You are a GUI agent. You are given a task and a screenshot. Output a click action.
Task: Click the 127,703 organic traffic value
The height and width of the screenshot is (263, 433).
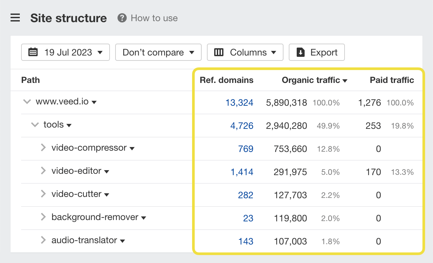[x=290, y=195]
